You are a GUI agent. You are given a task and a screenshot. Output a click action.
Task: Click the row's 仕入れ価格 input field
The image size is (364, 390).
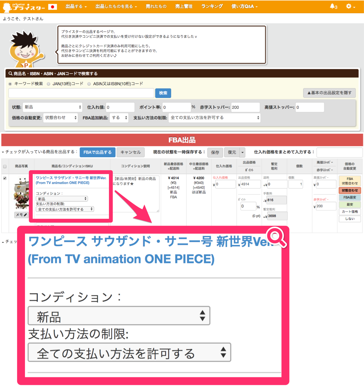pos(225,184)
